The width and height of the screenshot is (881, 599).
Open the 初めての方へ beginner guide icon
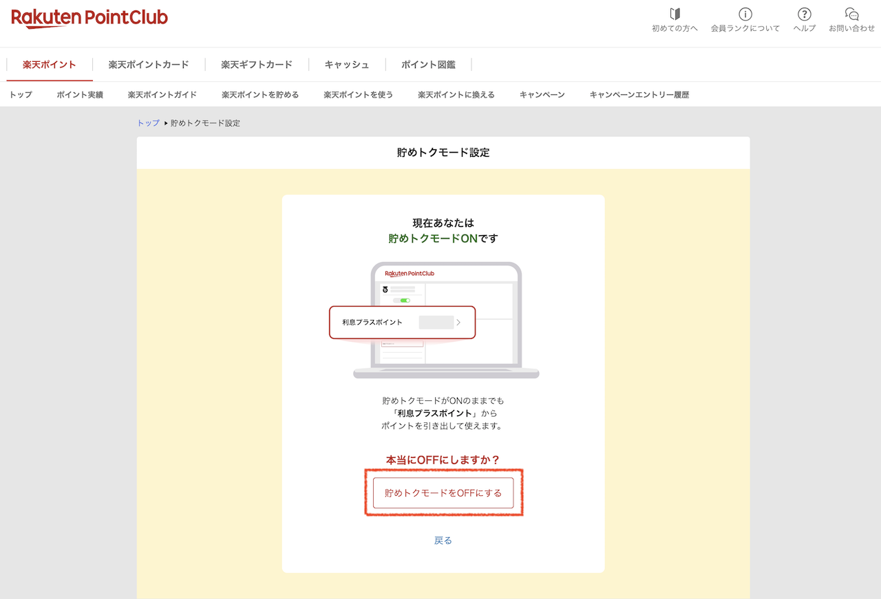(x=675, y=14)
